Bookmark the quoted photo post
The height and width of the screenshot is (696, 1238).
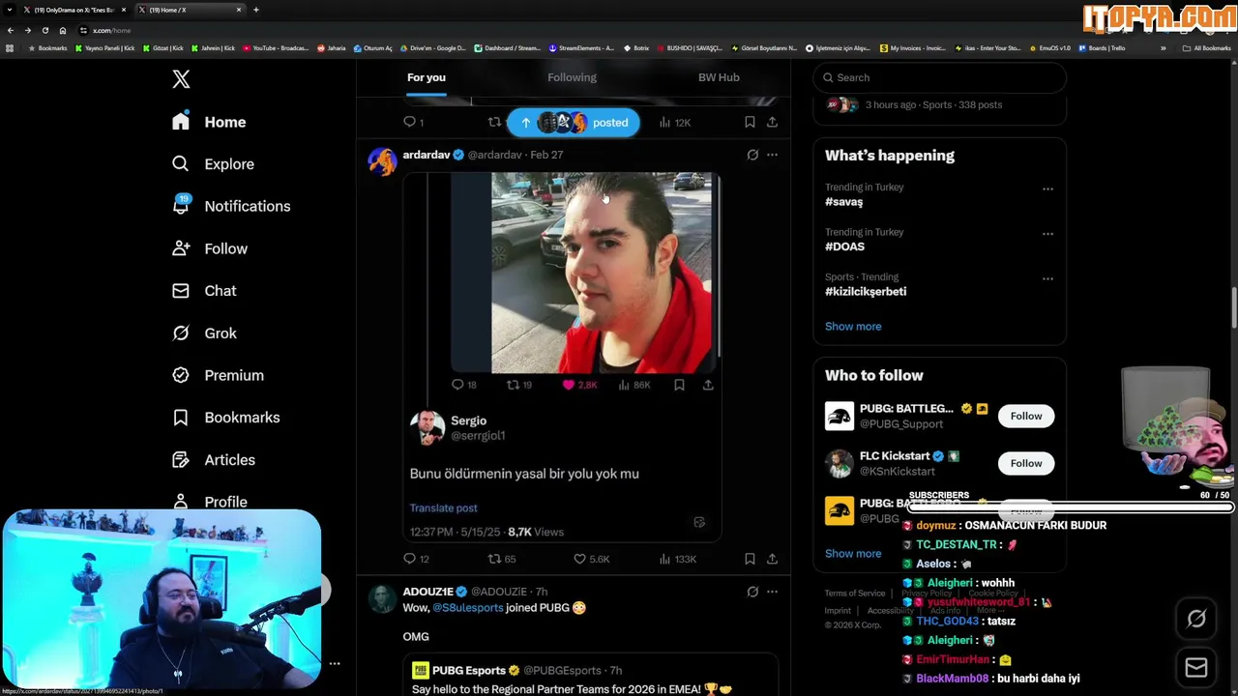[679, 385]
